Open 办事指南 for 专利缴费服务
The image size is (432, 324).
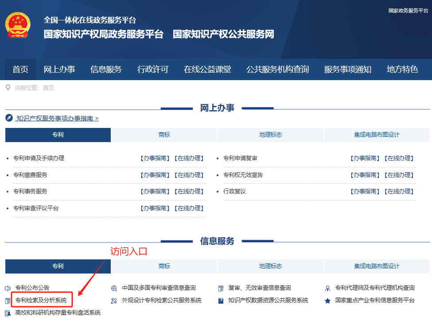(155, 175)
